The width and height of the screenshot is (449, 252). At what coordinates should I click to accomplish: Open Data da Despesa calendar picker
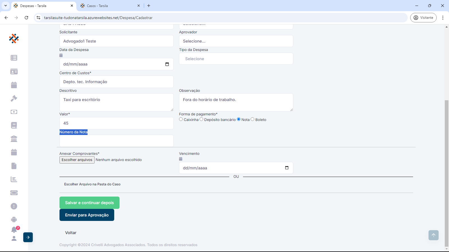167,64
